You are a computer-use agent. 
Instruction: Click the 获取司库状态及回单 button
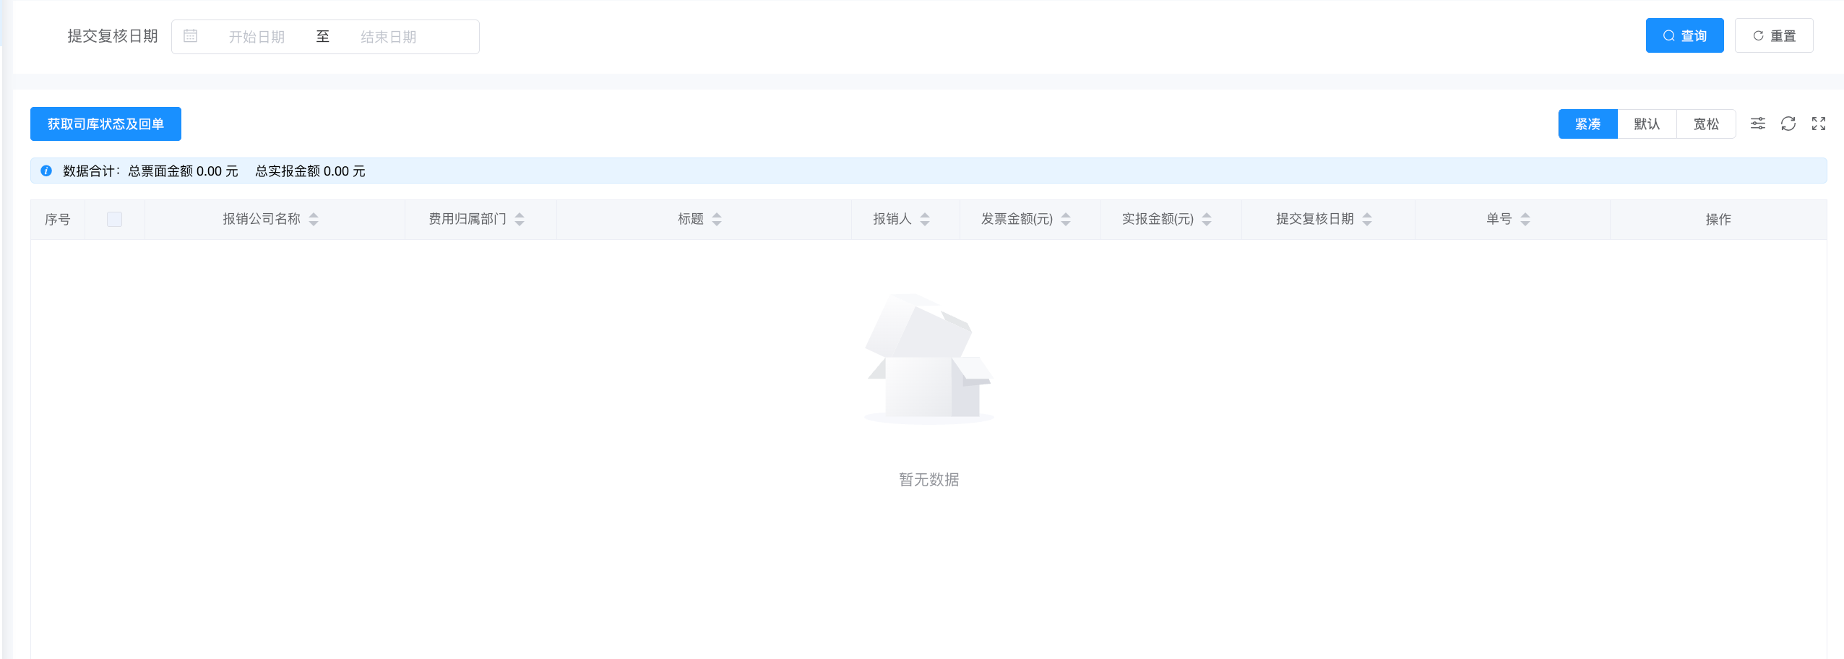(105, 124)
